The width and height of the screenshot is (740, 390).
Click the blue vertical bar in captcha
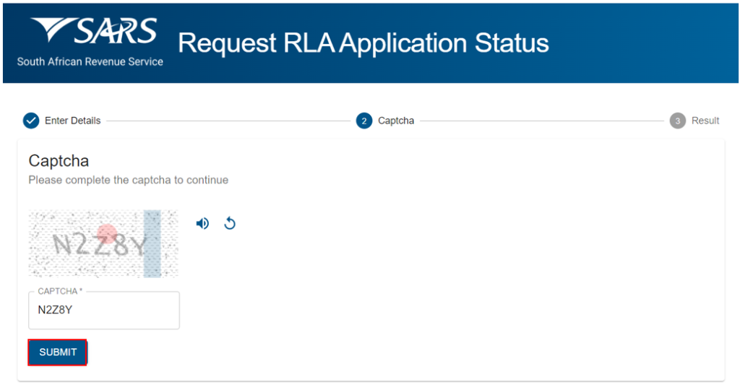point(152,244)
